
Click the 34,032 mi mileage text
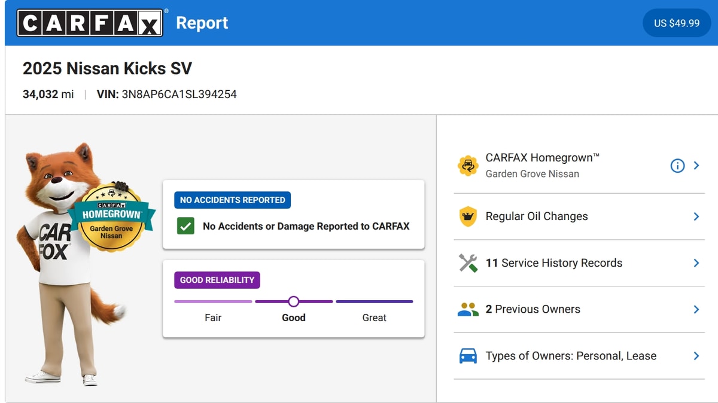click(x=48, y=94)
